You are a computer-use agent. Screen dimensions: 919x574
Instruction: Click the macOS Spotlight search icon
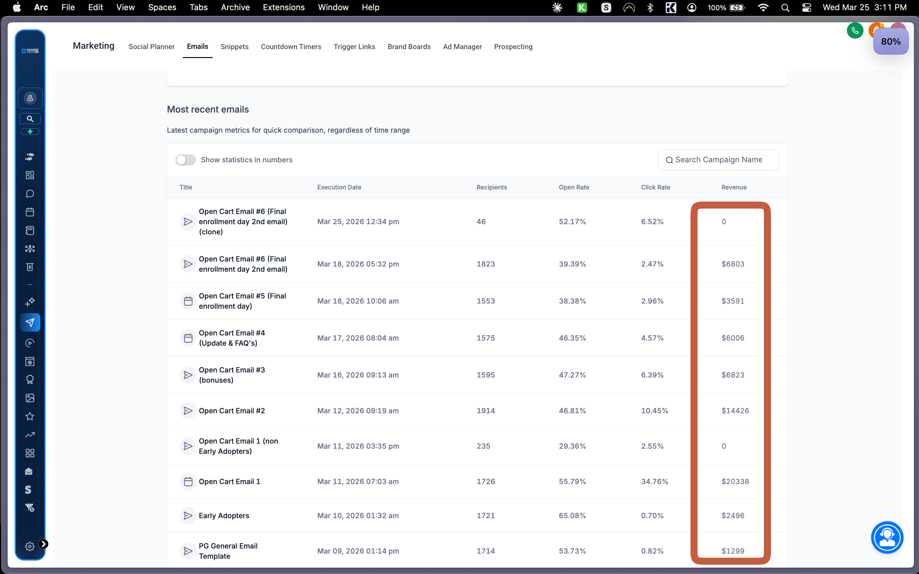[785, 8]
